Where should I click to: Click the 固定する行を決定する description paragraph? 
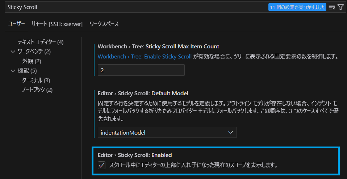pyautogui.click(x=218, y=111)
